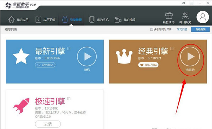Click the 未启动 status label
Screen dimensions: 212x129
190,70
